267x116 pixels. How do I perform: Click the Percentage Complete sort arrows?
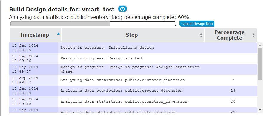coord(254,35)
